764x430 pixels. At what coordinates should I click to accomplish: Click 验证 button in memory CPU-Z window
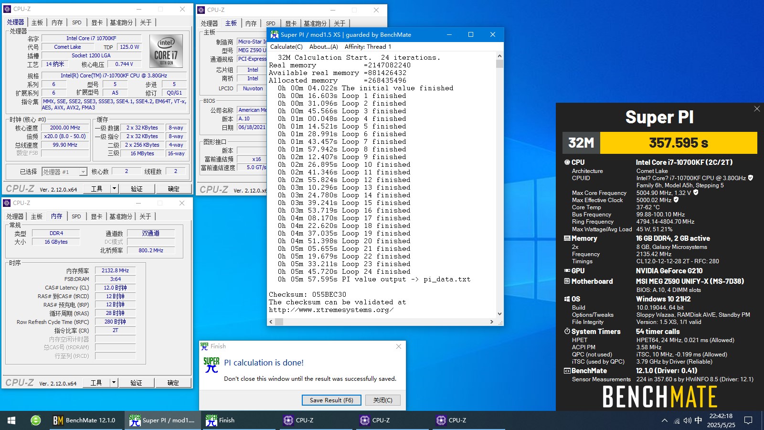click(x=136, y=383)
